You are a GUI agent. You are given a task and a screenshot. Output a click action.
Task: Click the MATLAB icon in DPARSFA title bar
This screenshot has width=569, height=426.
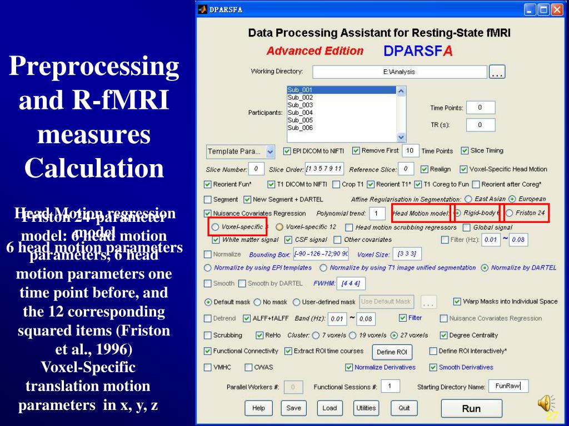pos(203,9)
